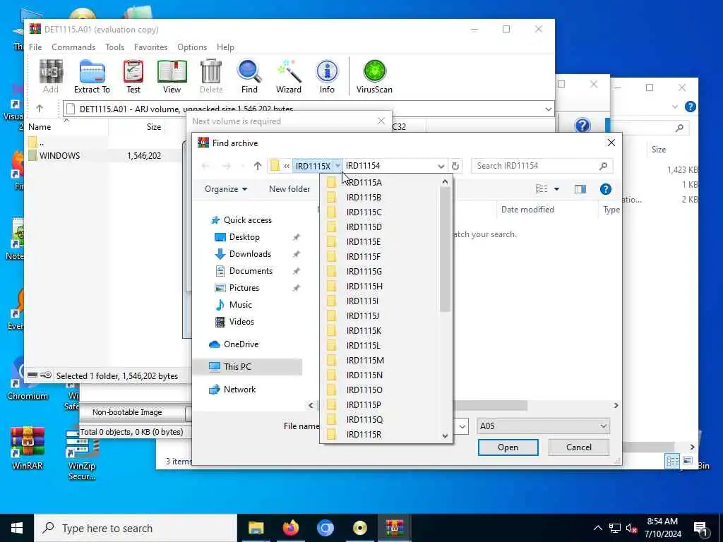The image size is (723, 542).
Task: Open the A05 file type dropdown
Action: pyautogui.click(x=603, y=426)
